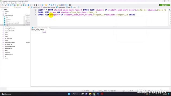Open the Tools menu
The image size is (171, 96).
click(x=16, y=3)
